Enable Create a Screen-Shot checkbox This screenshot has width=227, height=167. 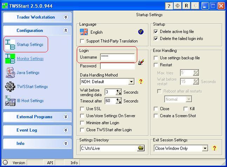(156, 116)
